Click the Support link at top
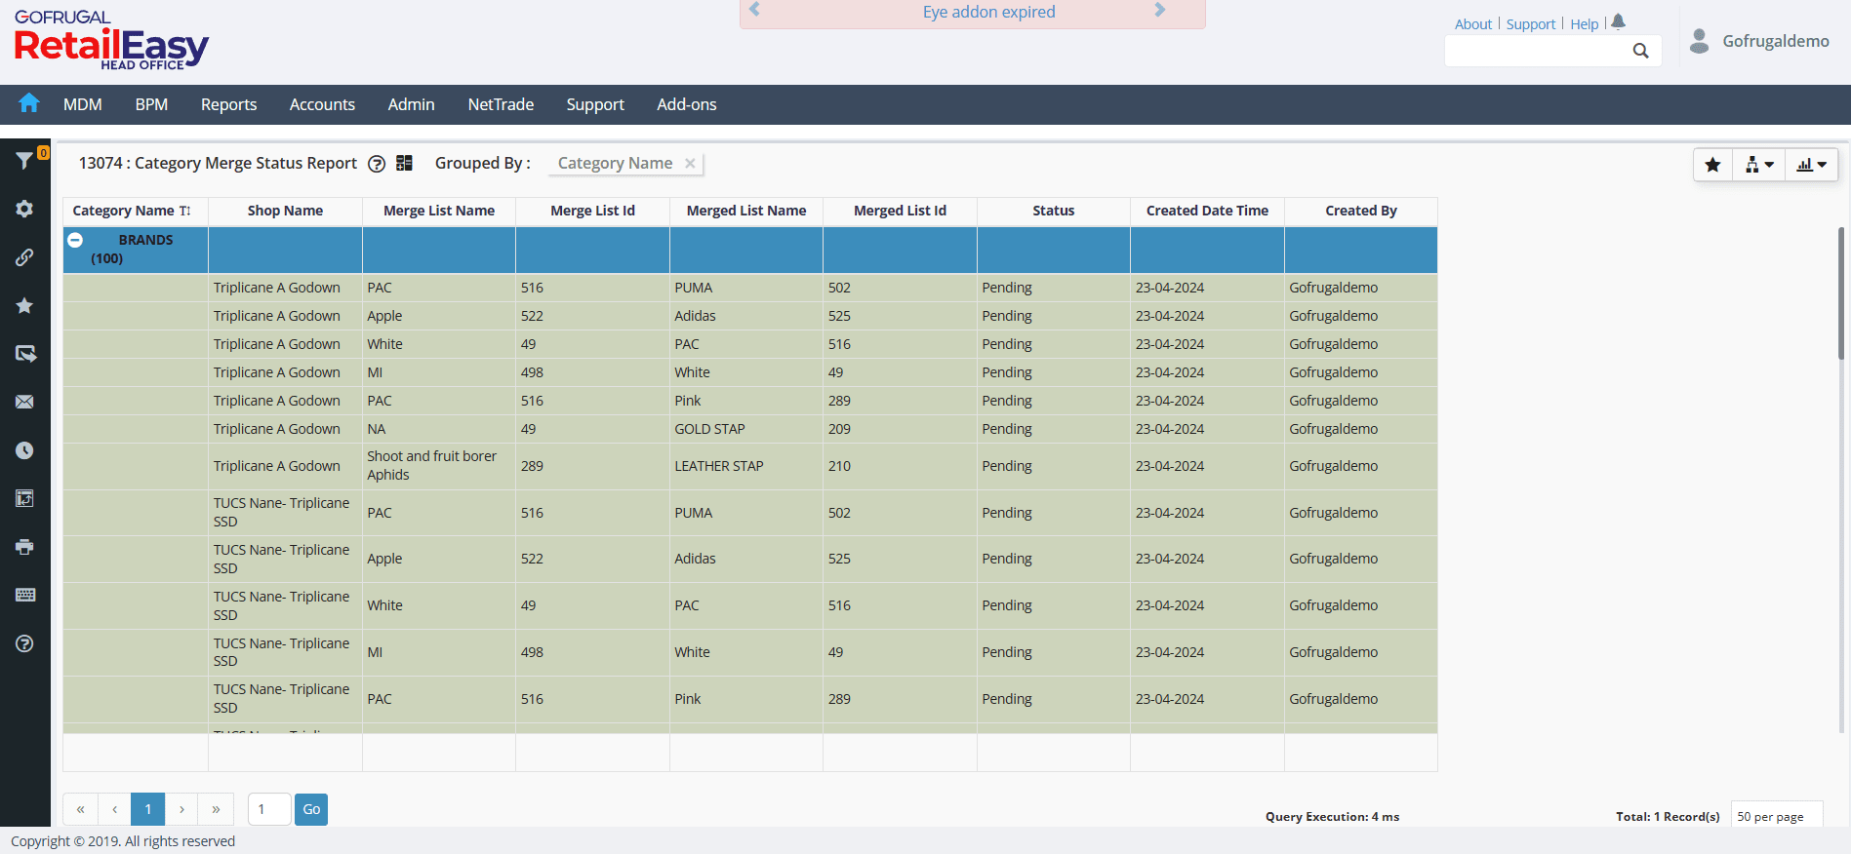1851x854 pixels. [x=1530, y=24]
